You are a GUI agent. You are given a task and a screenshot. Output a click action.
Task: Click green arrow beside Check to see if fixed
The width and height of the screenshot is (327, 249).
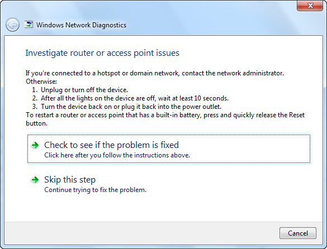[35, 145]
